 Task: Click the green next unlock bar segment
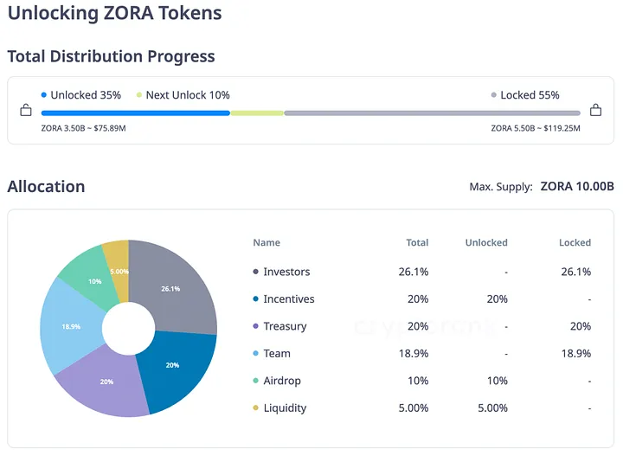257,112
